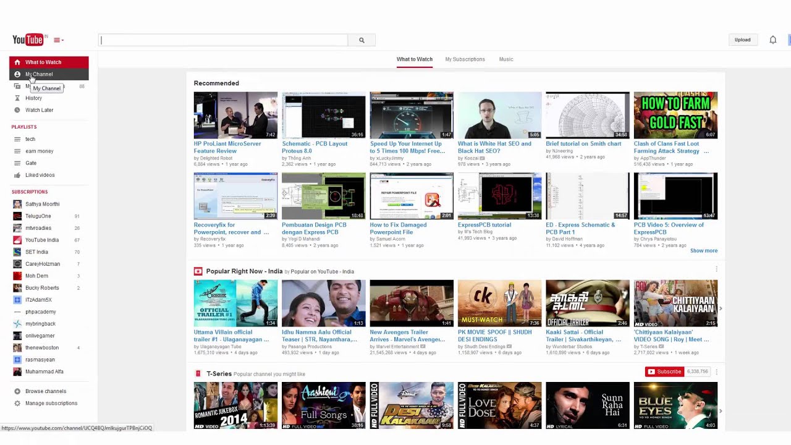
Task: Open the guide menu beside the logo
Action: [59, 40]
